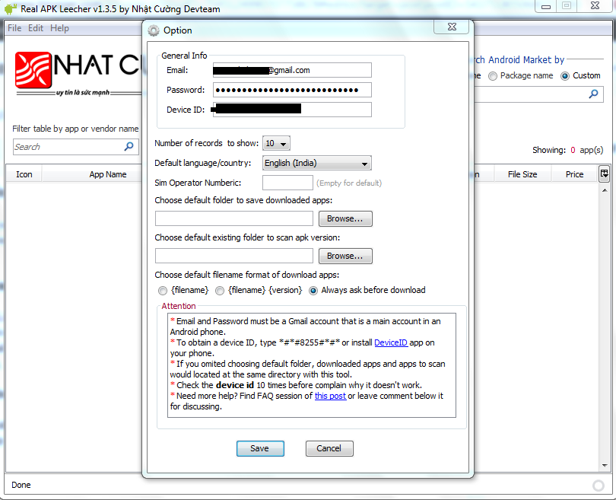Open the Edit menu
616x500 pixels.
point(35,28)
